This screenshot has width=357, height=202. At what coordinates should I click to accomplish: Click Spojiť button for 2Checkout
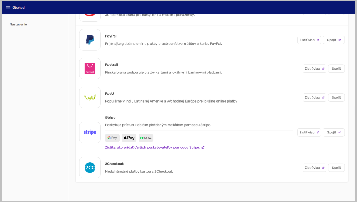336,168
